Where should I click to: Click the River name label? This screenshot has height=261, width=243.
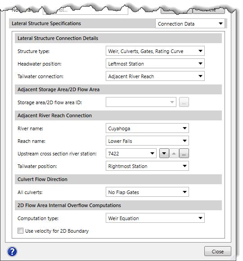coord(30,128)
